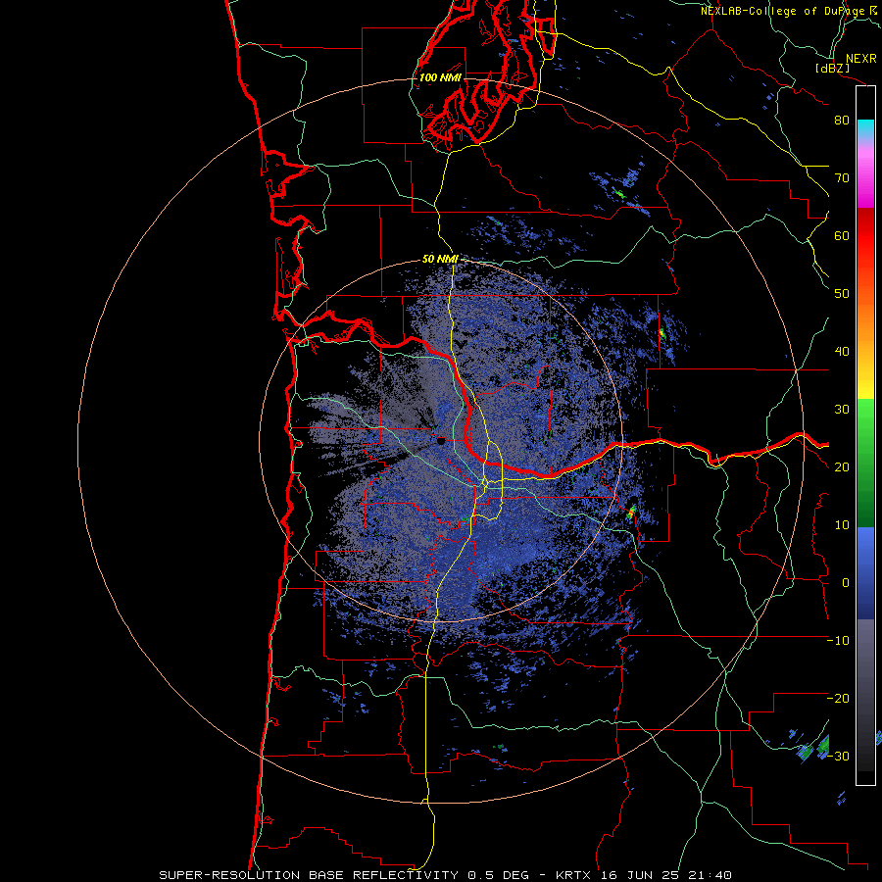882x882 pixels.
Task: Select the 40 value on the dBZ scale
Action: point(842,352)
